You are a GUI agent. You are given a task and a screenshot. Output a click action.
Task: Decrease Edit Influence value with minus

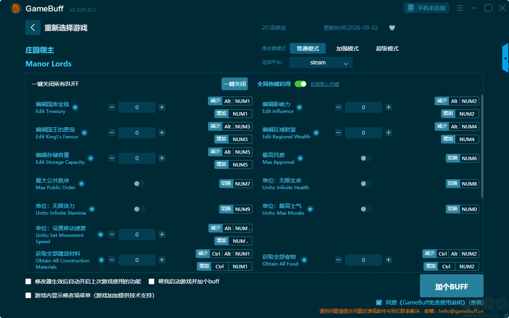click(x=338, y=107)
